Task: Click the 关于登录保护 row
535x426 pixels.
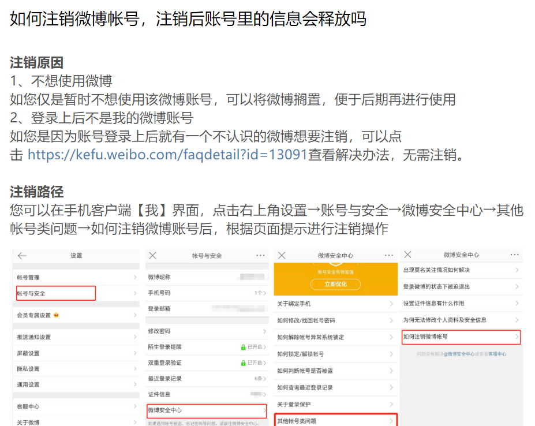Action: [336, 404]
